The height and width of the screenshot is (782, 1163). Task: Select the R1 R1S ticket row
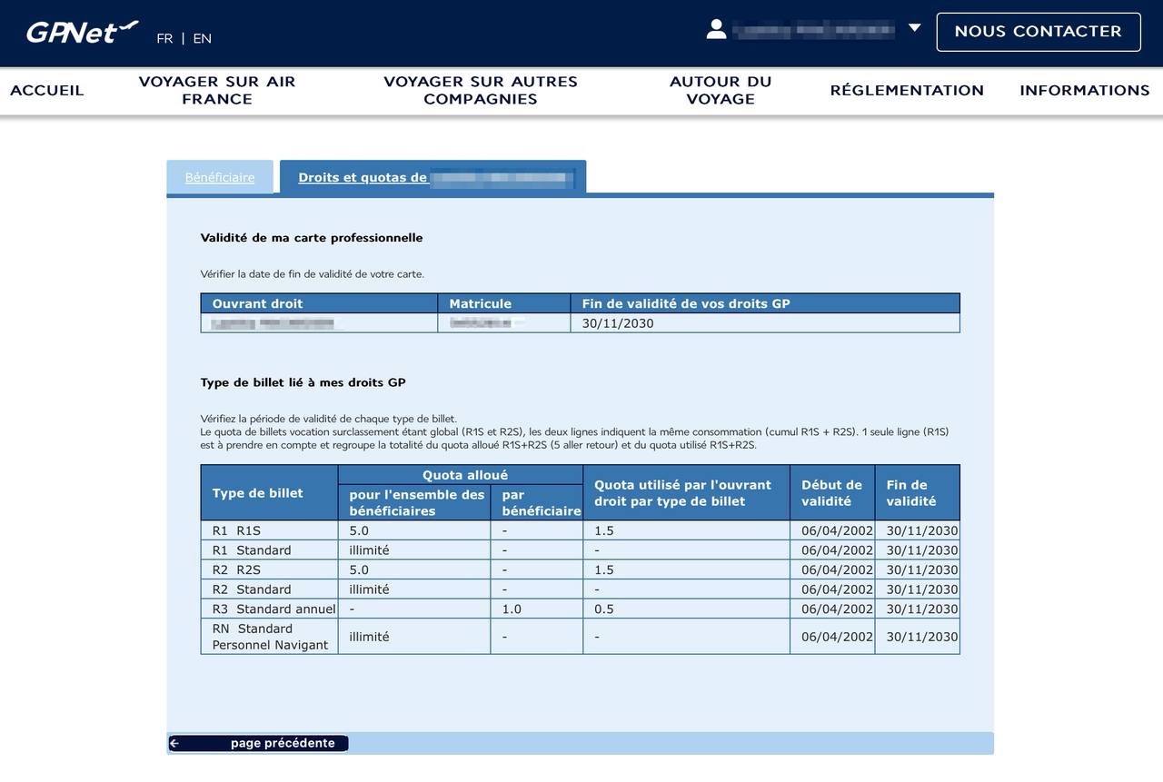pos(580,530)
